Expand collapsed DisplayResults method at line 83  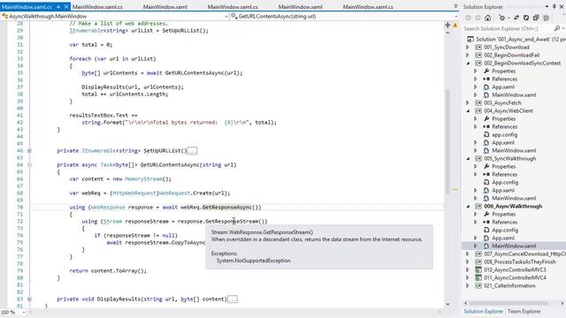[29, 299]
